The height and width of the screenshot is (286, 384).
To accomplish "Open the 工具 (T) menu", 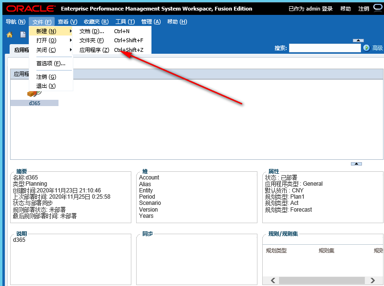I will (x=125, y=22).
